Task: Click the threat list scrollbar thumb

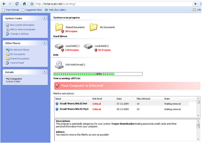Action: [198, 102]
